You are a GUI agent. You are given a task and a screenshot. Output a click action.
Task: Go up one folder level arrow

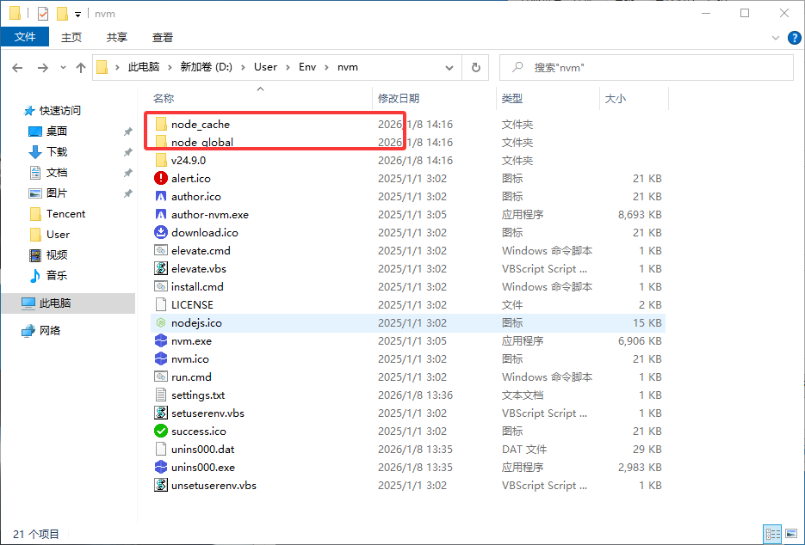pyautogui.click(x=81, y=67)
